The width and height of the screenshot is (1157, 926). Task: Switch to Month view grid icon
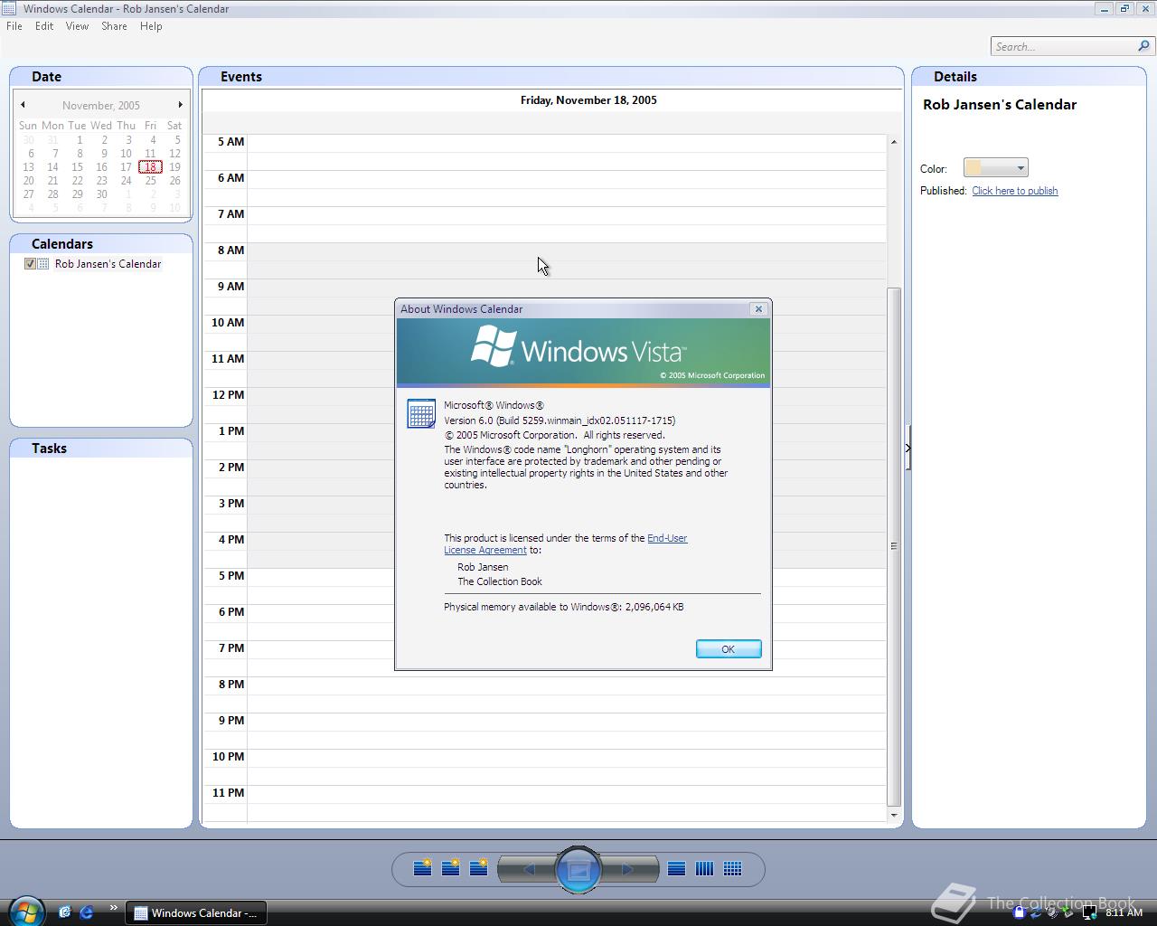click(732, 869)
